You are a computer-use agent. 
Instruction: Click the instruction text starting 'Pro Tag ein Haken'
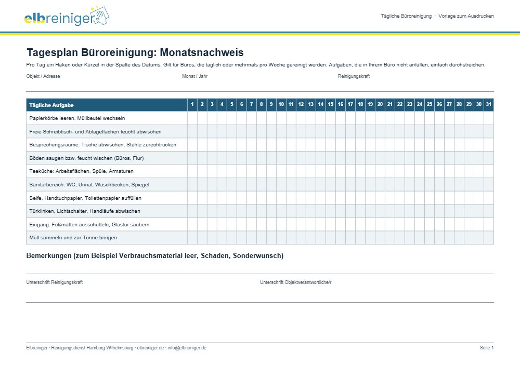click(x=256, y=65)
